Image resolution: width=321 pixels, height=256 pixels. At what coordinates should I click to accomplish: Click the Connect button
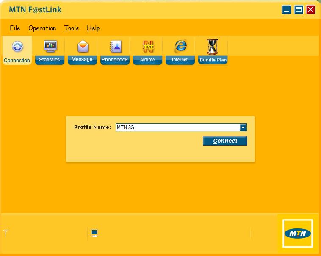coord(225,141)
